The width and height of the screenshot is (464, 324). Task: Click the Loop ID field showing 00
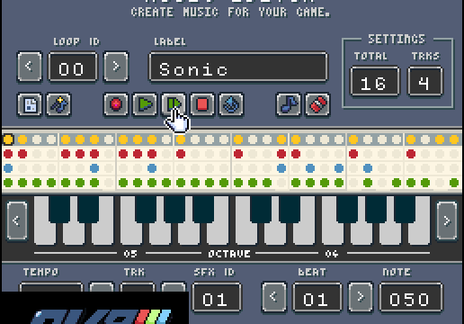73,67
